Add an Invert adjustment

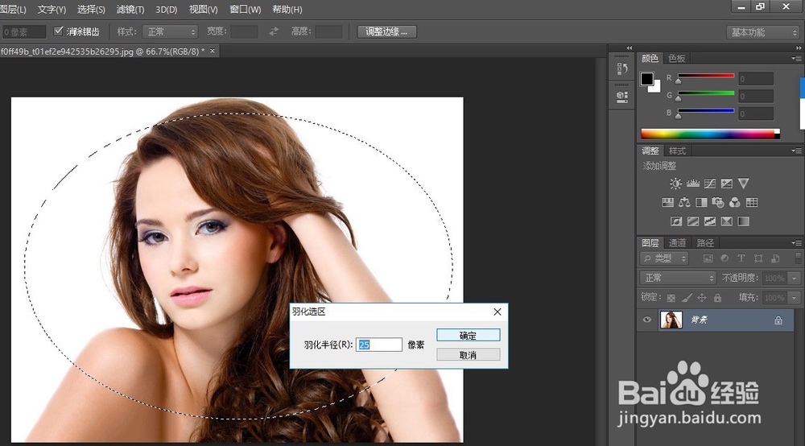(677, 221)
